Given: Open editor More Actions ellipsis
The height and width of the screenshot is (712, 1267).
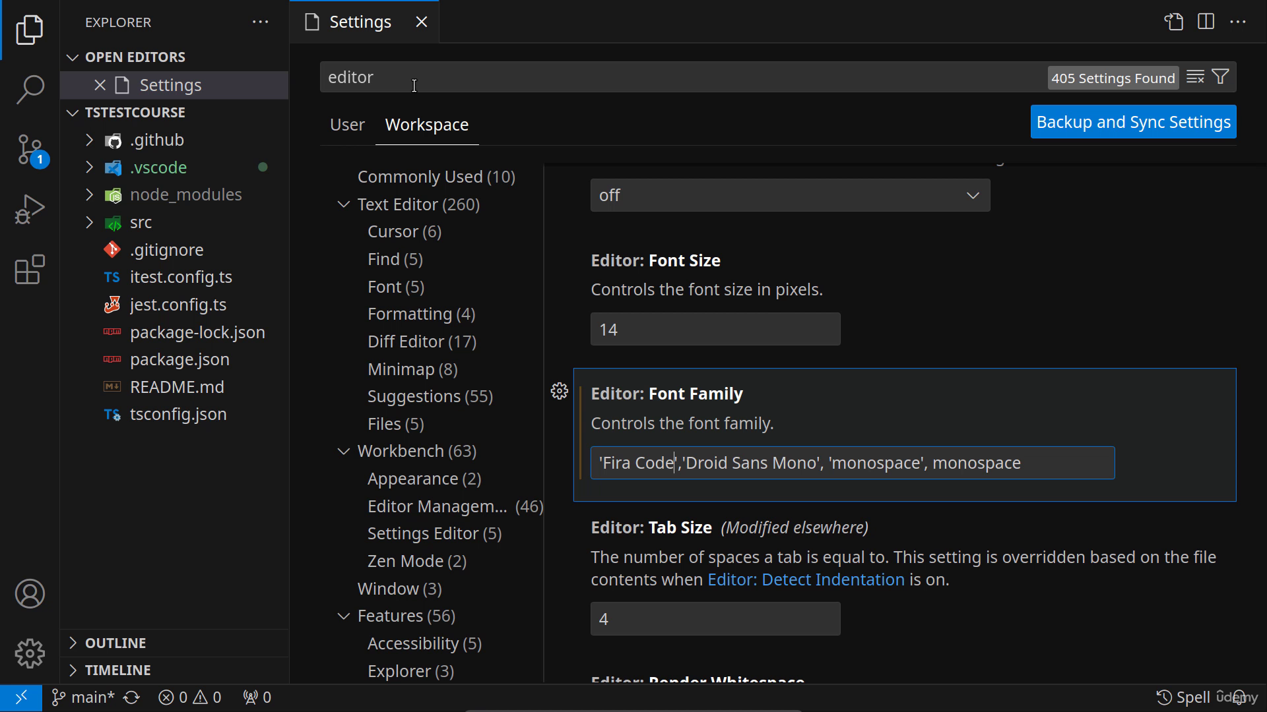Looking at the screenshot, I should tap(1238, 22).
